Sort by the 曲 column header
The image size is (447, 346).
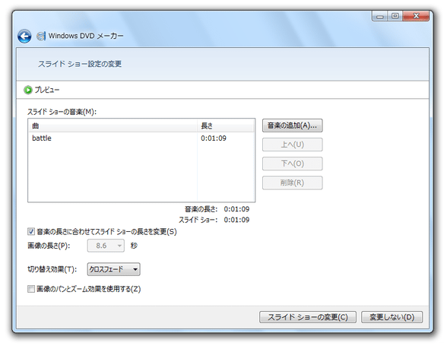pyautogui.click(x=113, y=125)
